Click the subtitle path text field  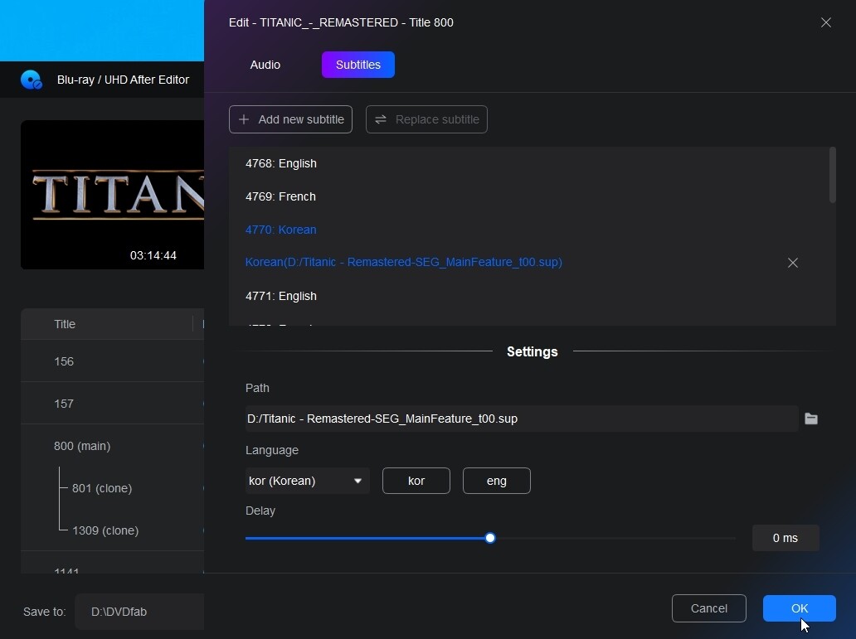(520, 419)
